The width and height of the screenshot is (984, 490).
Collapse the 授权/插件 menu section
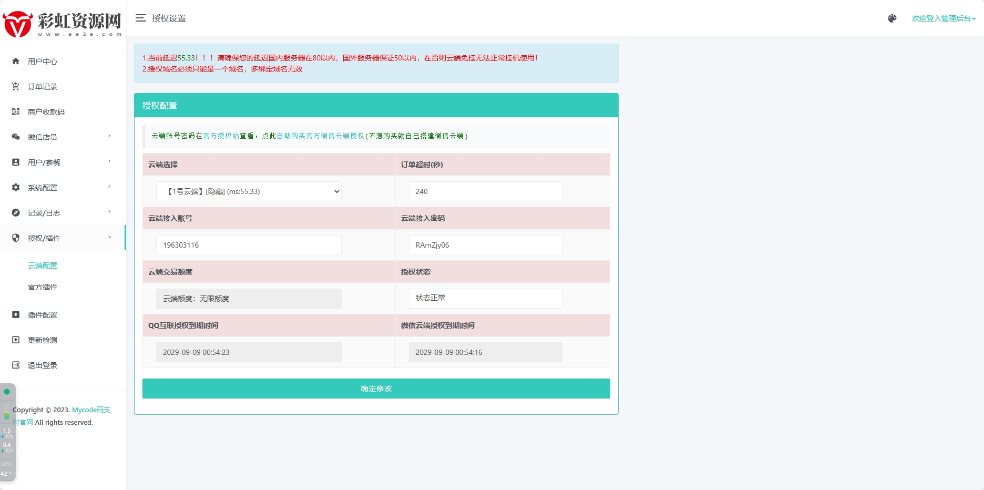109,238
